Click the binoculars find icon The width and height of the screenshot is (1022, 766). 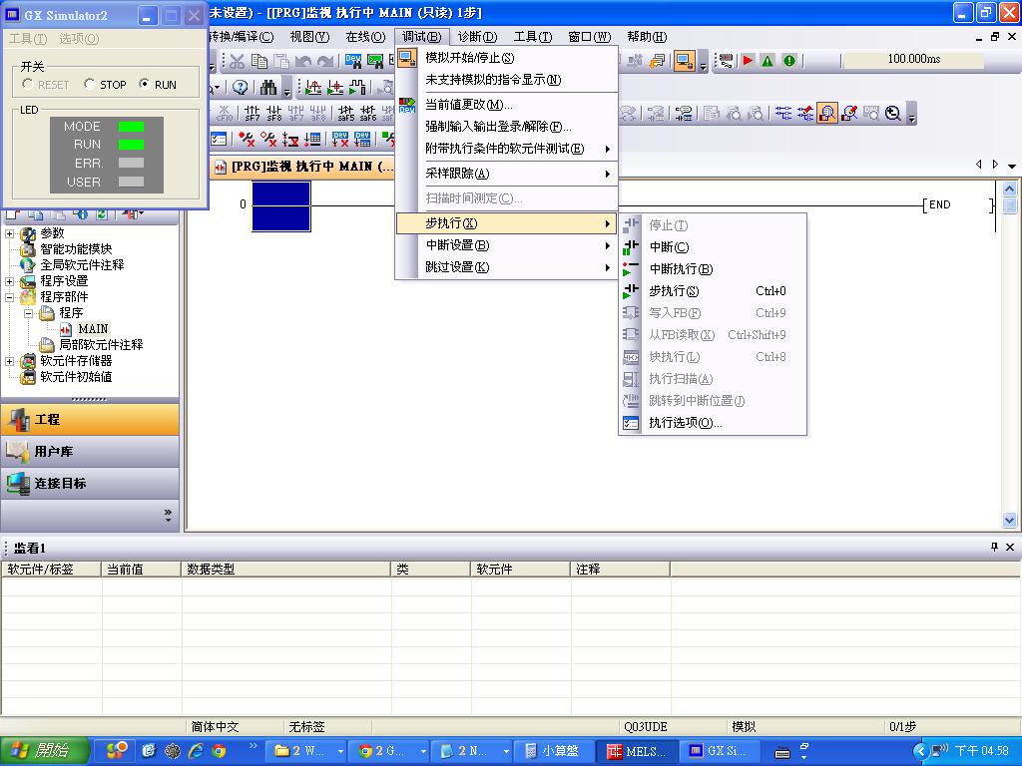pyautogui.click(x=268, y=88)
